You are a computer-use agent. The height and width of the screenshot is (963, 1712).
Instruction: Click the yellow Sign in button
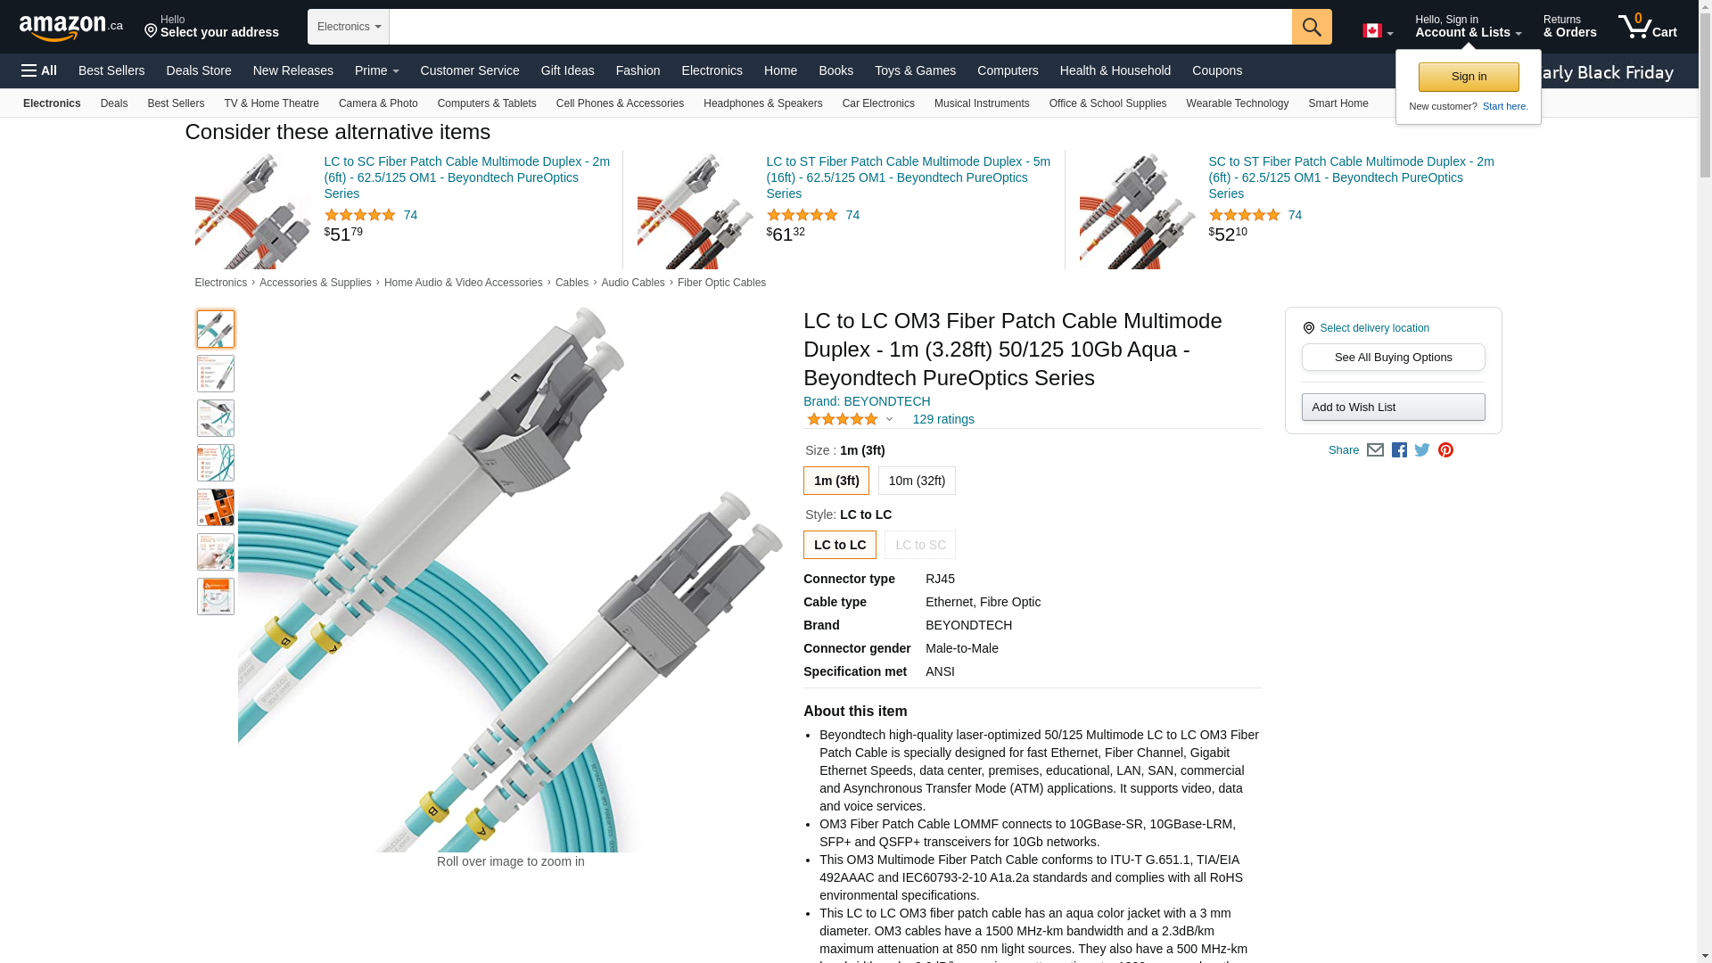click(1469, 77)
